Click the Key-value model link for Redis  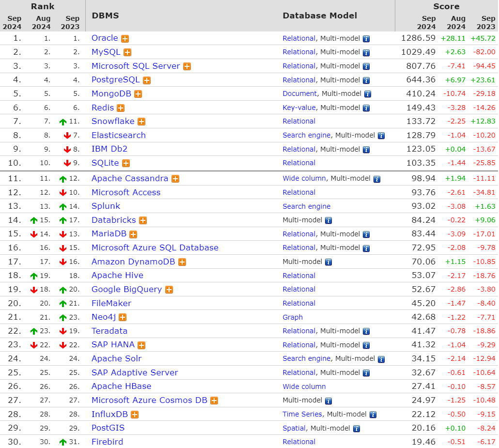(x=299, y=108)
